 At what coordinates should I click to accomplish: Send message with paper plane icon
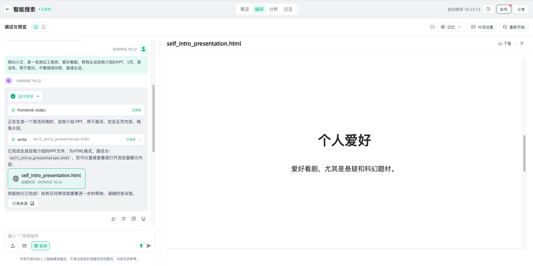point(149,246)
